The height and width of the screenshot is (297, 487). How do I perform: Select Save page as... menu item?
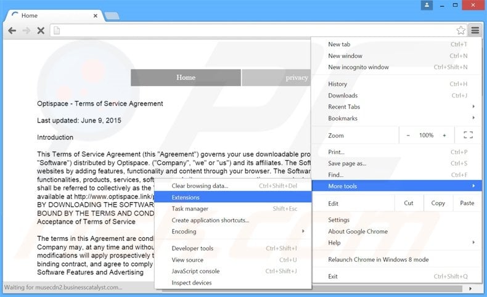(397, 163)
